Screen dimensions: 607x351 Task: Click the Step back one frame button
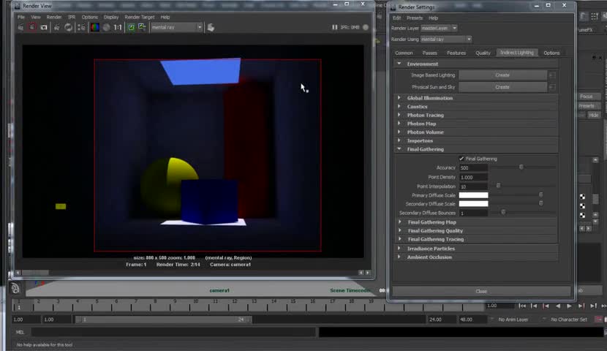(x=534, y=306)
